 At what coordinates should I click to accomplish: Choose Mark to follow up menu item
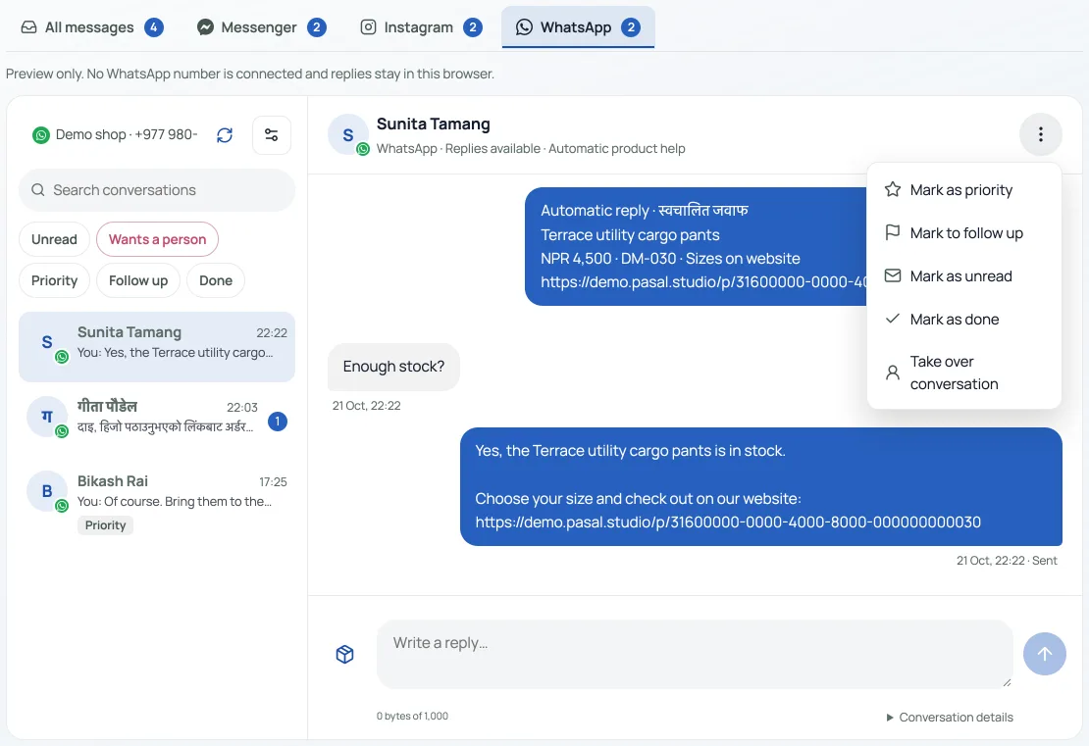pyautogui.click(x=963, y=232)
